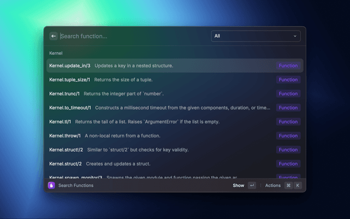This screenshot has width=350, height=219.
Task: Select the Kernel.tl/1 list item
Action: point(159,122)
